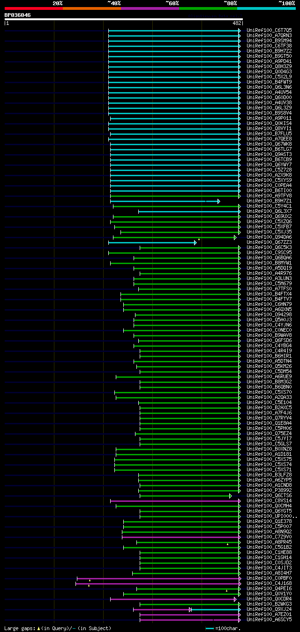The image size is (300, 632).
Task: Click the Large gaps legend text
Action: tap(58, 628)
